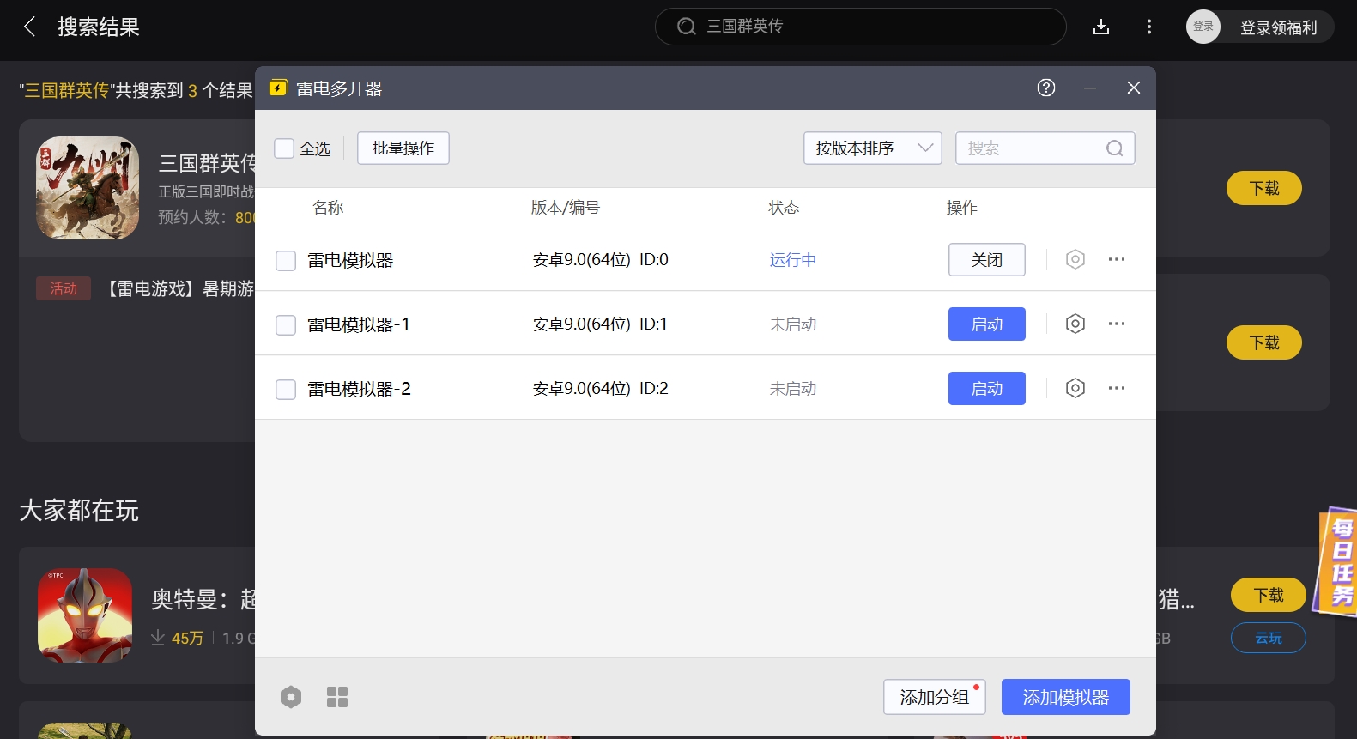Click multi-instance settings hexagon at bottom left
The width and height of the screenshot is (1357, 739).
(291, 697)
